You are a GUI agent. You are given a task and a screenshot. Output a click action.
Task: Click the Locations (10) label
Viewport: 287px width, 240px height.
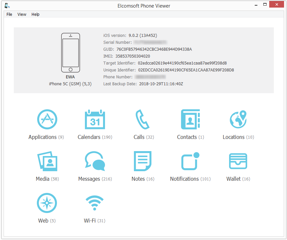tap(238, 137)
